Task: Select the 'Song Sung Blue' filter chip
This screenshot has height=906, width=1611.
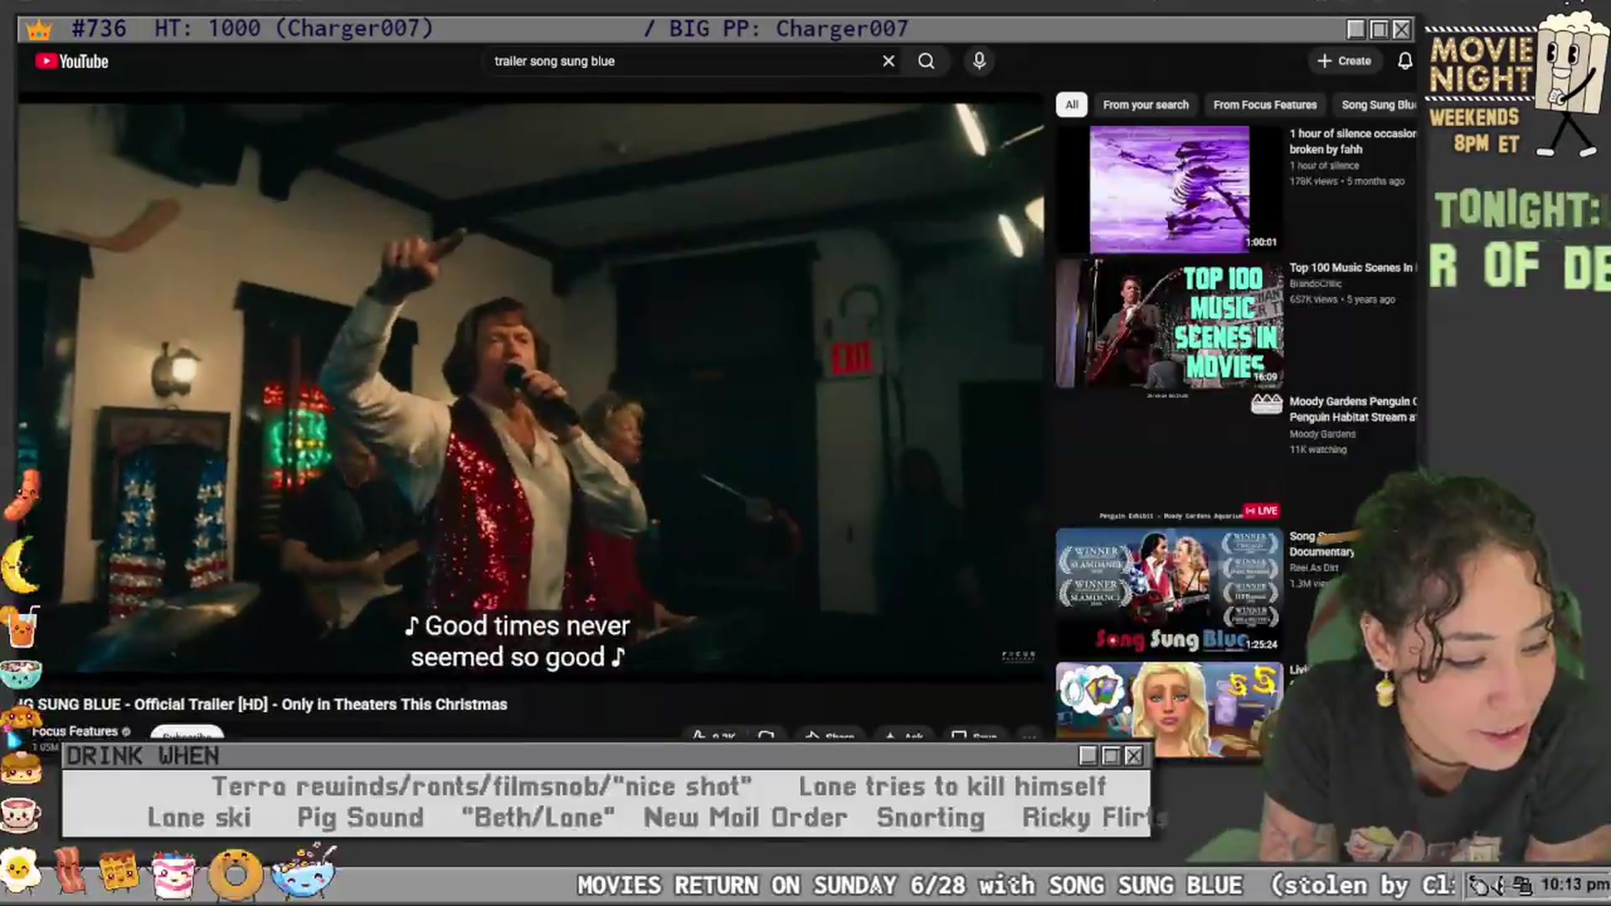Action: 1378,105
